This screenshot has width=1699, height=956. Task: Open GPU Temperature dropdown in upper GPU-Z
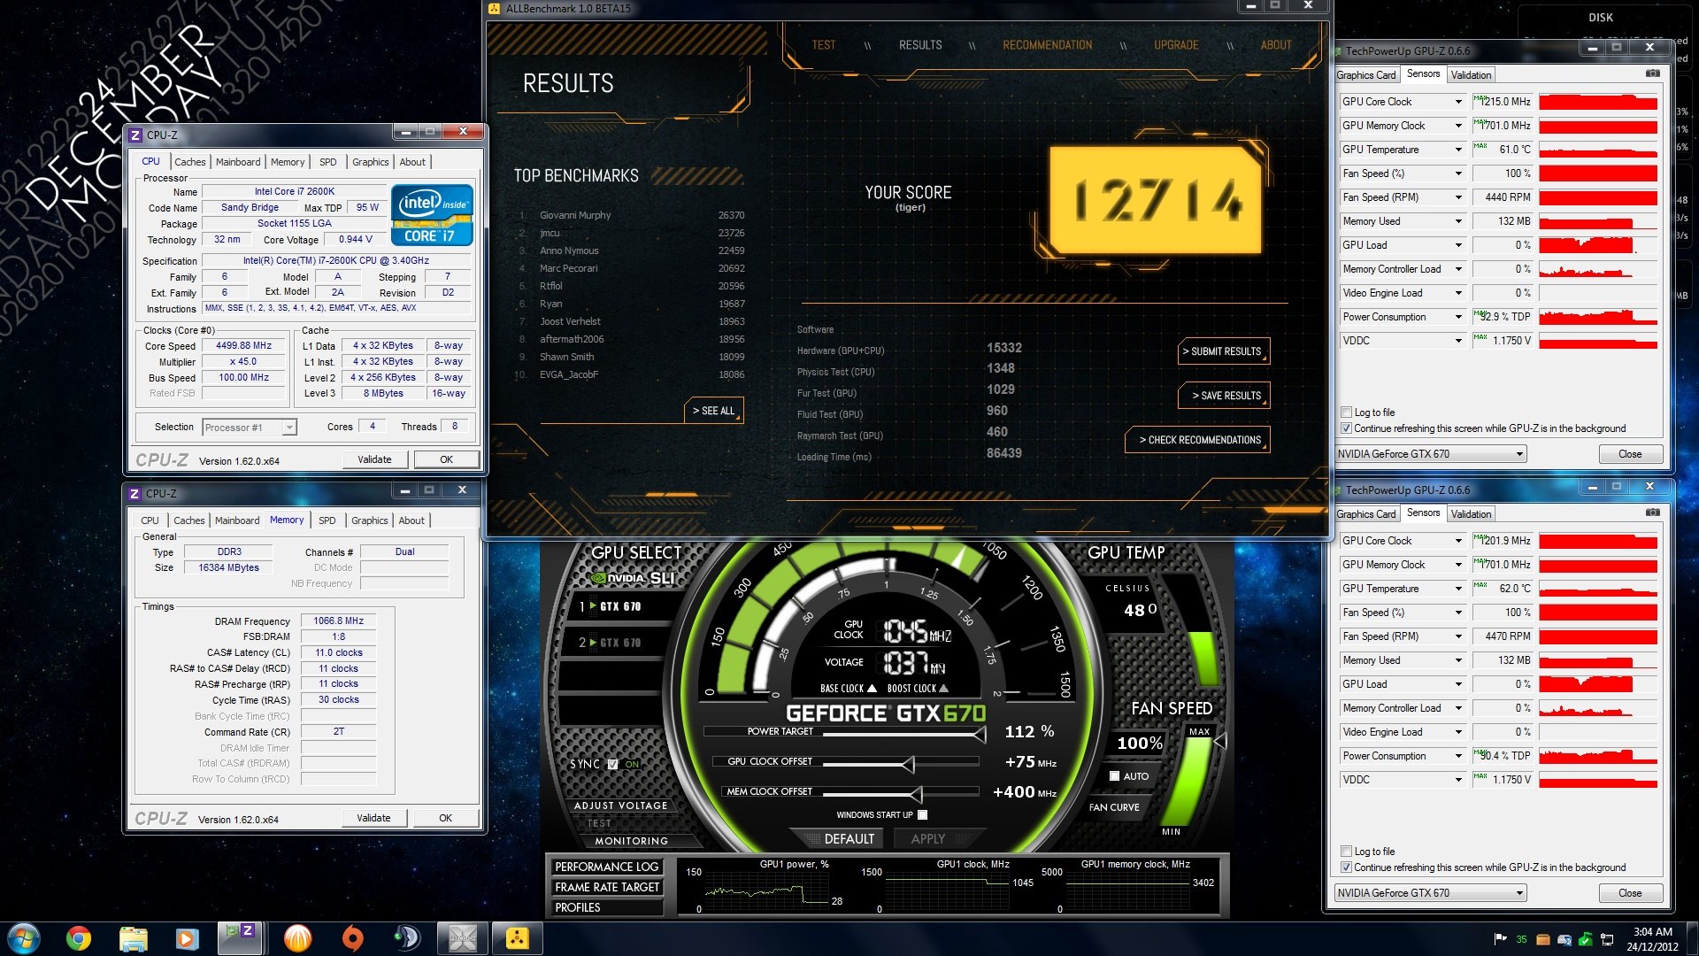1458,150
